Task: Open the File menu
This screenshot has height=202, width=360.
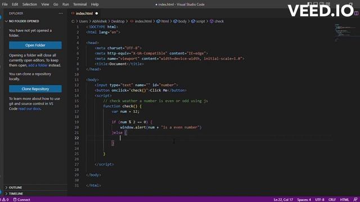Action: 4,4
